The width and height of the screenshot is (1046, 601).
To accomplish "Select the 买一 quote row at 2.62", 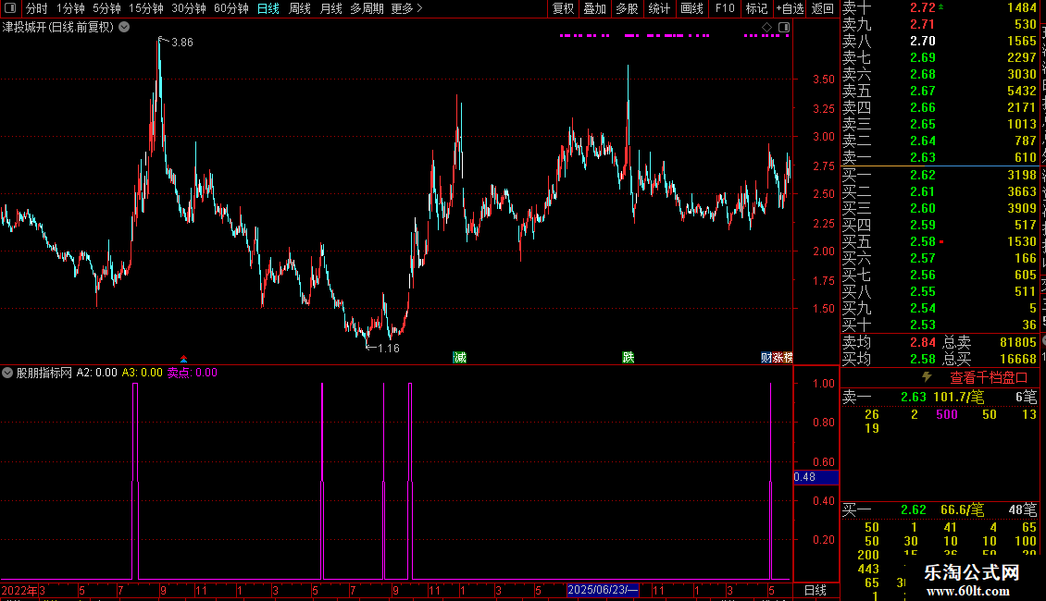I will point(940,175).
